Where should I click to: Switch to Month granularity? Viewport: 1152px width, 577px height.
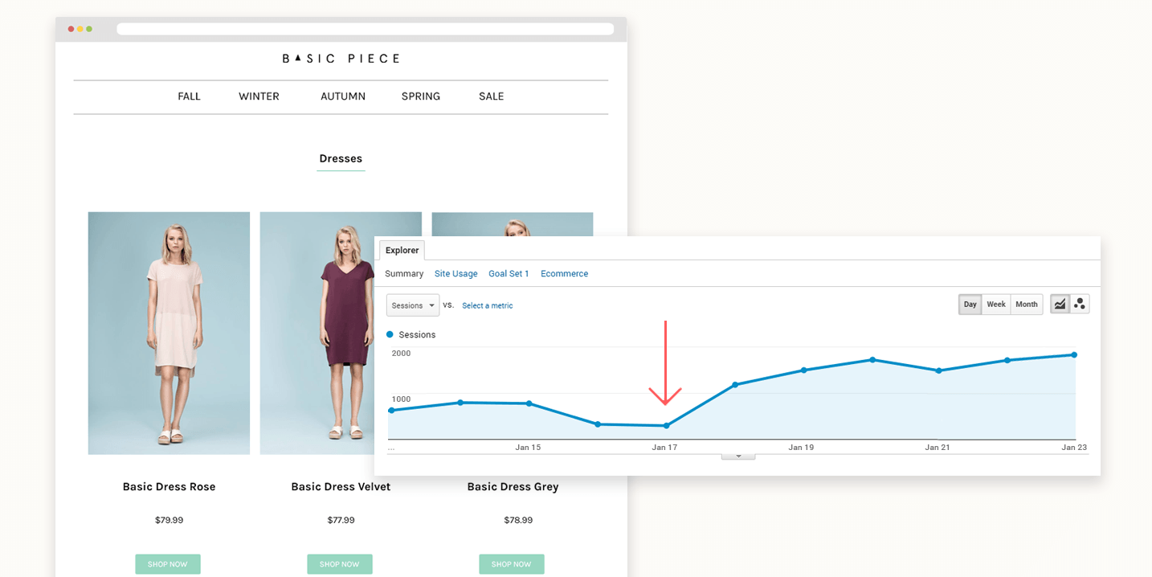[x=1026, y=304]
